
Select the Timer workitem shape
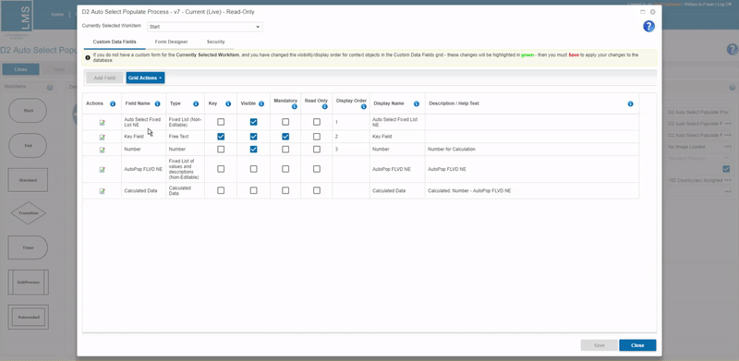(28, 247)
